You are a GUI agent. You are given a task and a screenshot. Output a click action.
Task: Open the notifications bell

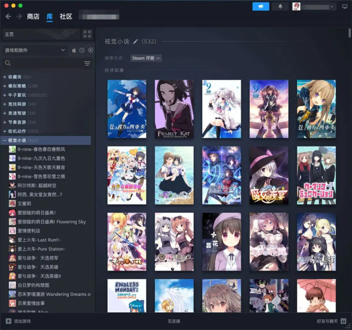280,6
